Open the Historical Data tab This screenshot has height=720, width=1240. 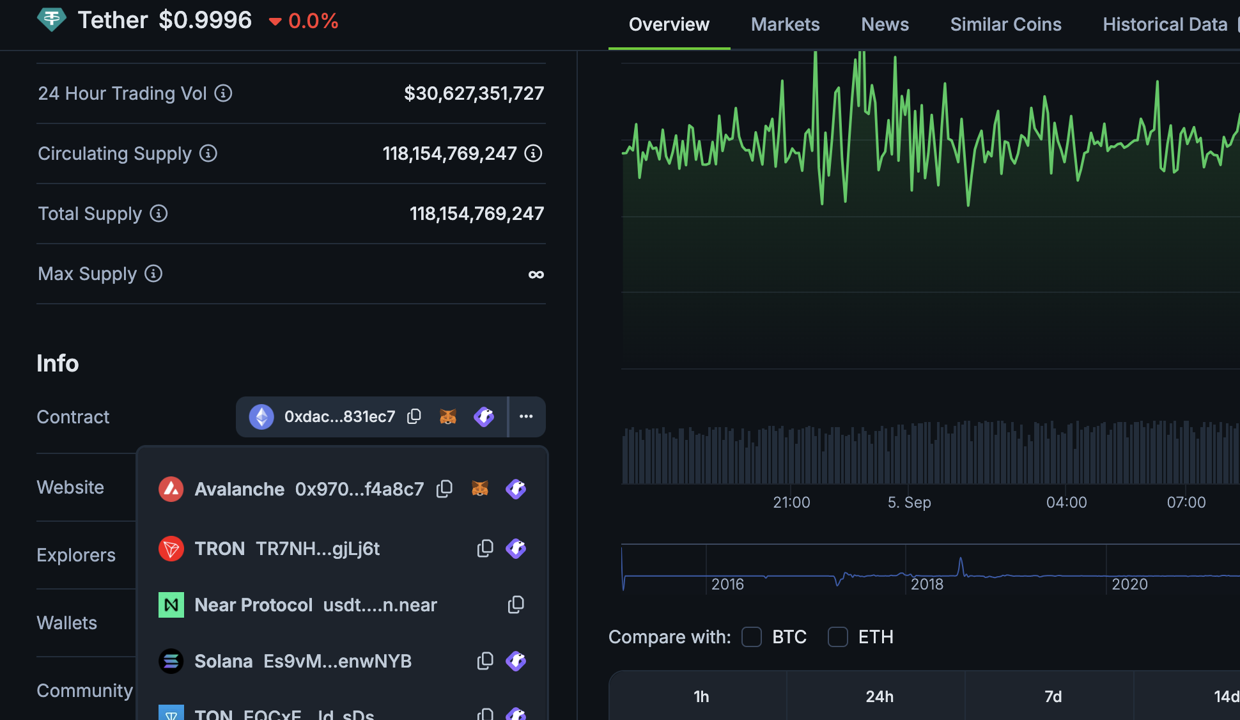pos(1165,24)
